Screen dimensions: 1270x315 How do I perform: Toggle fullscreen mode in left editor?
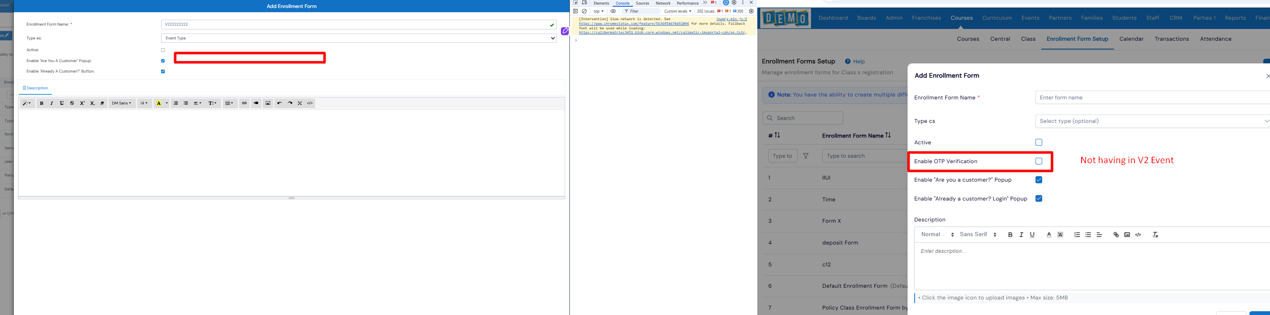300,103
